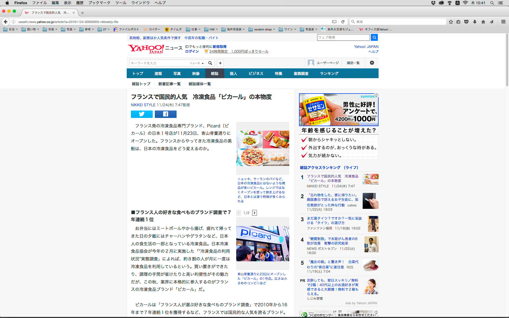Toggle Firefox reader view icon
509x318 pixels.
coord(334,22)
